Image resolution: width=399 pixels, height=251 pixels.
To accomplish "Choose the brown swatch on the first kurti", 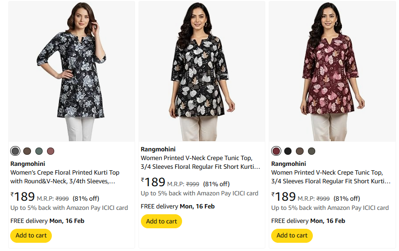I will point(27,151).
